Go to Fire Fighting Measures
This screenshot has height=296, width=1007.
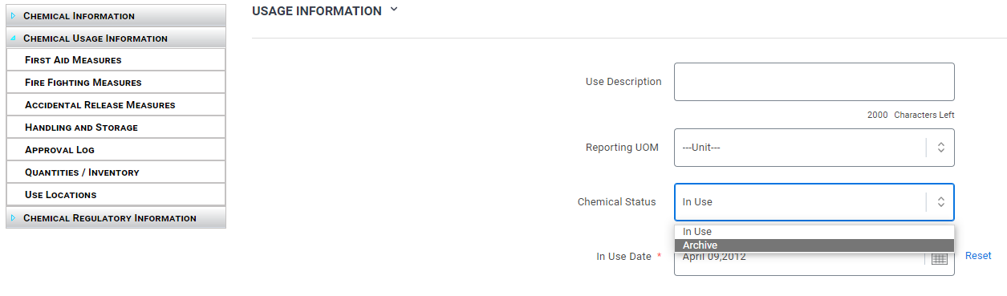click(x=116, y=83)
